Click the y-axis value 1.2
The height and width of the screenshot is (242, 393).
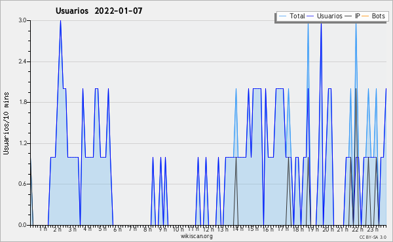[x=22, y=143]
